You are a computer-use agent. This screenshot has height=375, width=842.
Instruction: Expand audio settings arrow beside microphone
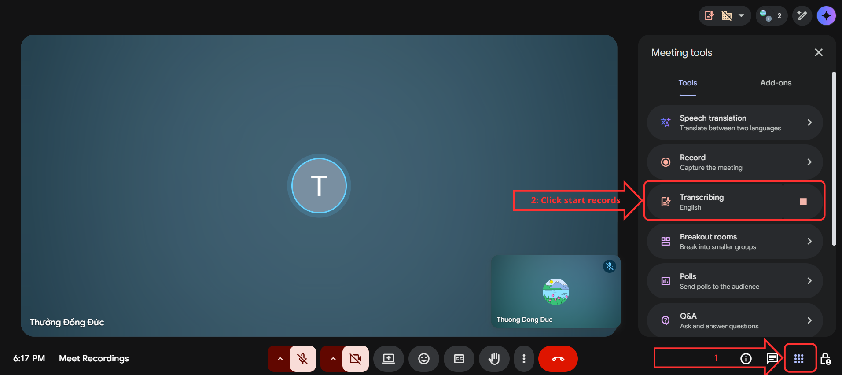(280, 359)
